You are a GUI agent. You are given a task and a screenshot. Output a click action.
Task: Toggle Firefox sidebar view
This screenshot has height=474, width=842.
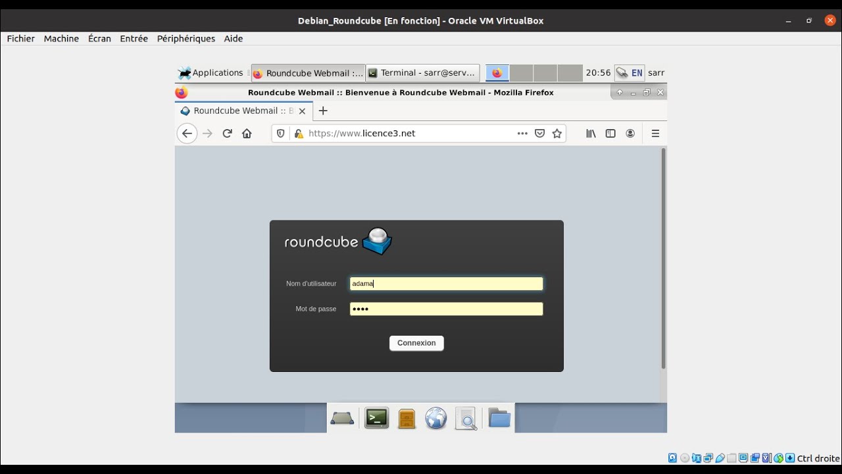[x=610, y=134]
